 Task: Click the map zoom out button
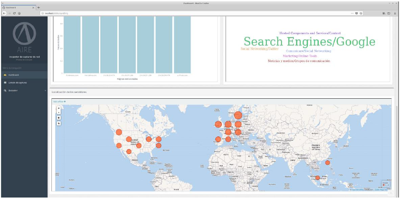59,112
